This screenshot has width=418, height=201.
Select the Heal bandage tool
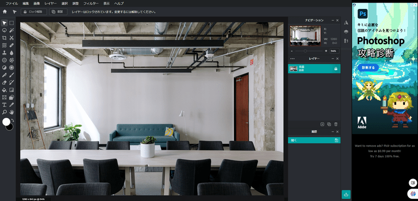tap(11, 46)
